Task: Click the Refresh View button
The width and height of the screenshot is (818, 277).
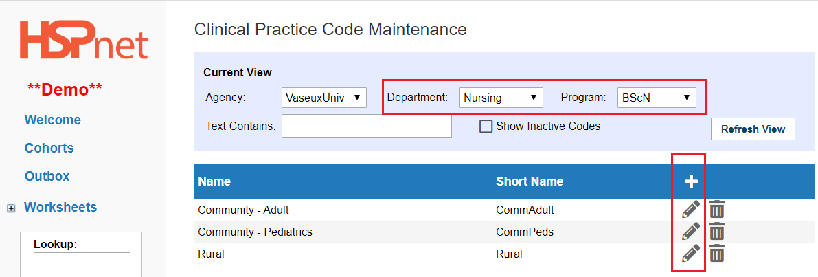Action: pyautogui.click(x=753, y=129)
